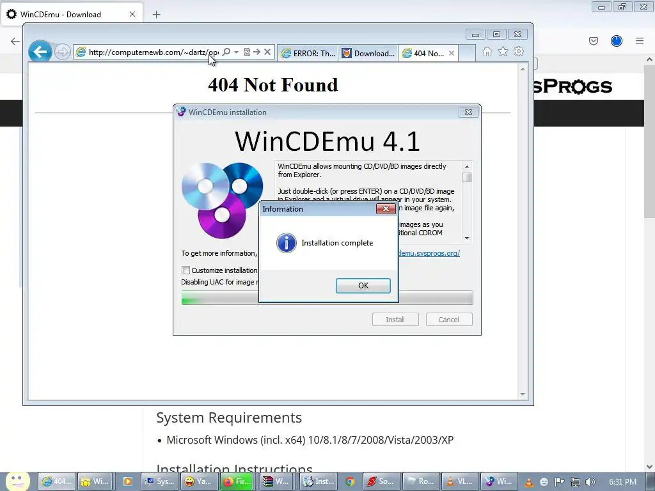Click the search magnifier in the IE address bar
Image resolution: width=655 pixels, height=491 pixels.
click(226, 52)
